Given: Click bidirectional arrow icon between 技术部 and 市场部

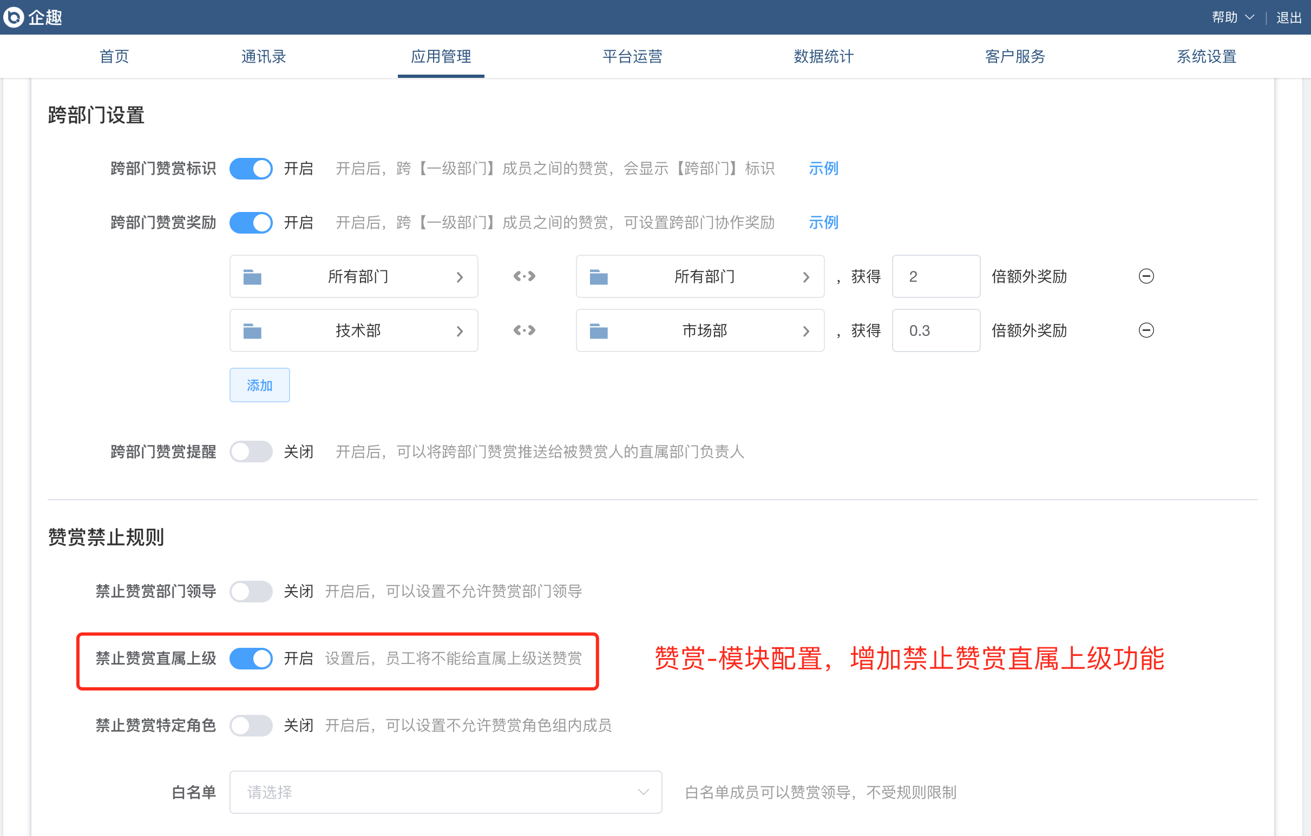Looking at the screenshot, I should point(525,331).
